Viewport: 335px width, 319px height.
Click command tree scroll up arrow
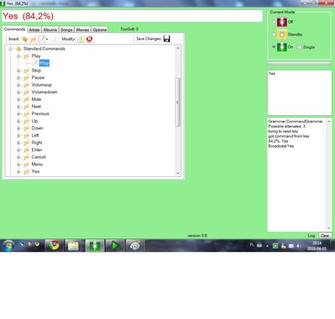[x=178, y=48]
